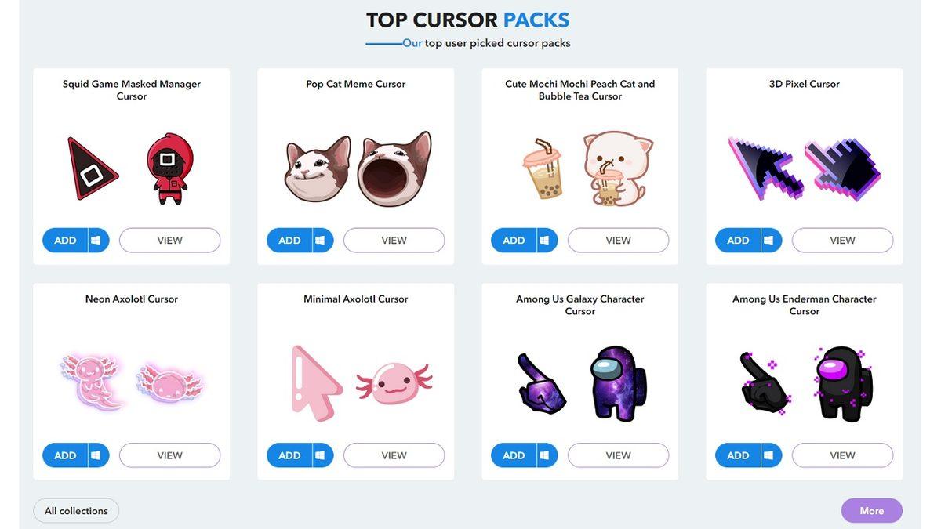941x529 pixels.
Task: Add the Squid Game Masked Manager Cursor
Action: [x=65, y=241]
